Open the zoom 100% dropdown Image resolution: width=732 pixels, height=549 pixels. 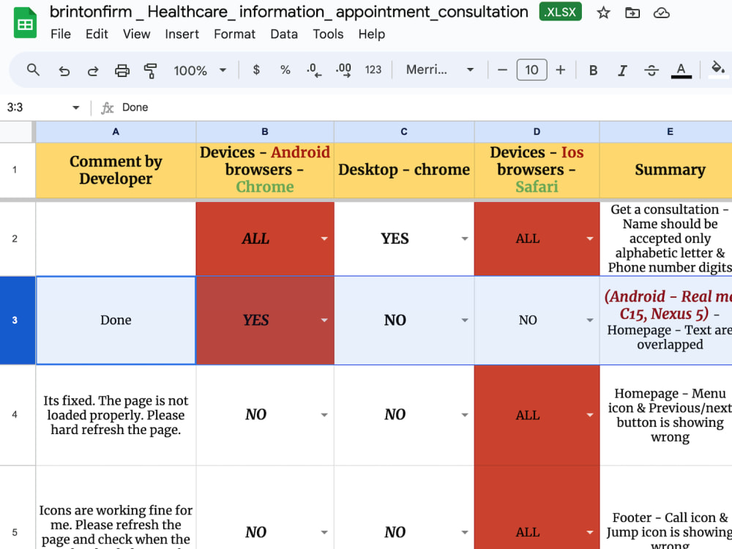[200, 70]
